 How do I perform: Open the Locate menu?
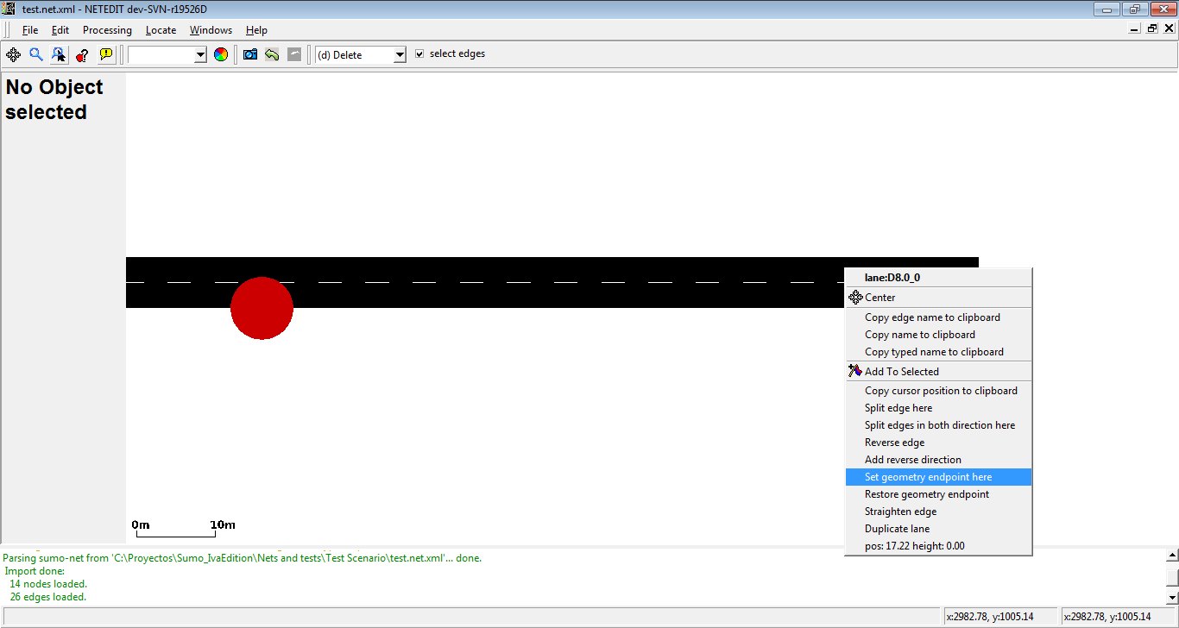pyautogui.click(x=161, y=30)
